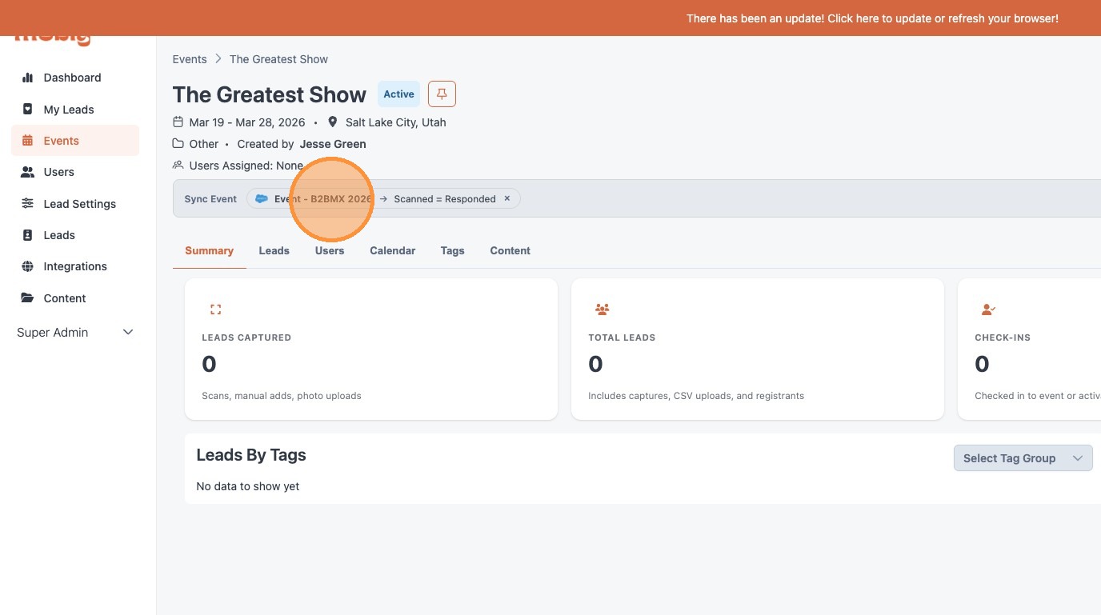Click the Dashboard bar chart icon
This screenshot has width=1101, height=615.
tap(28, 78)
